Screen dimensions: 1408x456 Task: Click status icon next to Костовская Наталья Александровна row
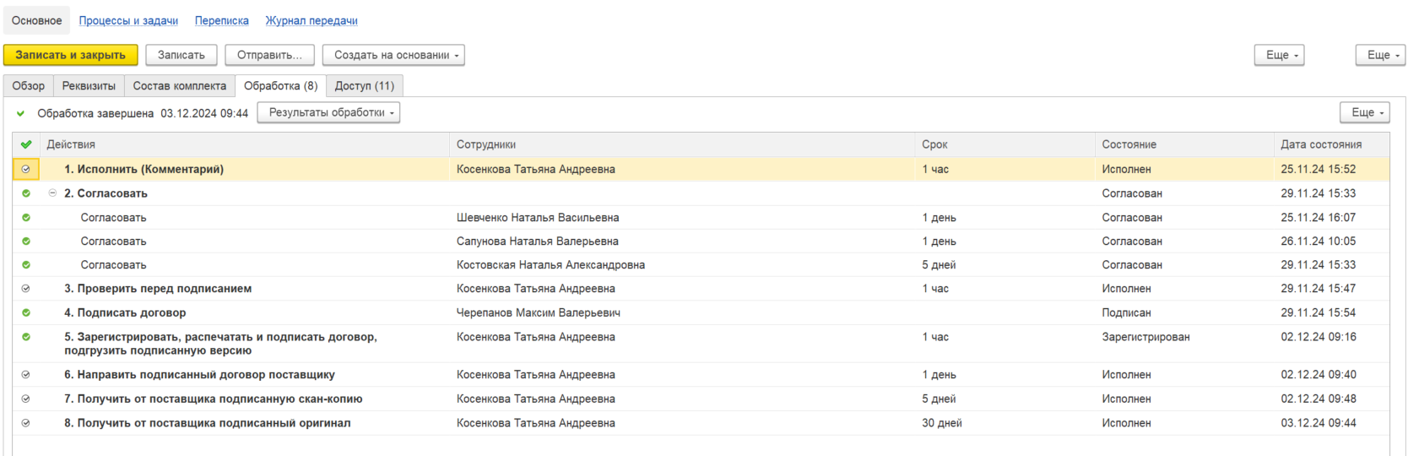[26, 264]
